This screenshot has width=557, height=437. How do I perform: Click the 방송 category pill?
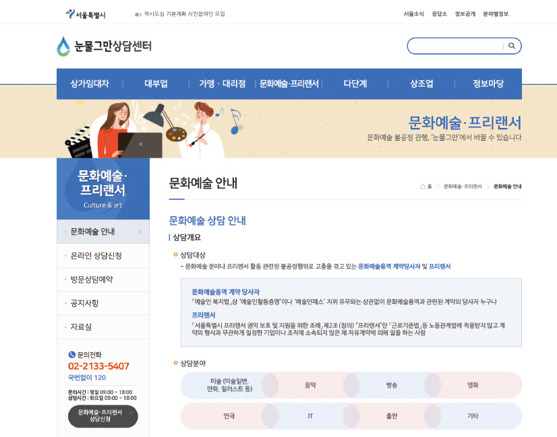(x=392, y=385)
